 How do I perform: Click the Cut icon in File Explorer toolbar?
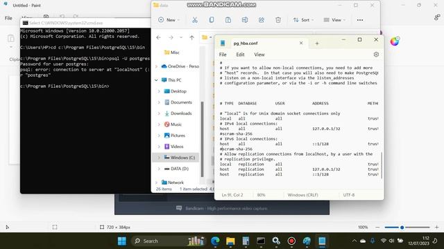click(194, 20)
